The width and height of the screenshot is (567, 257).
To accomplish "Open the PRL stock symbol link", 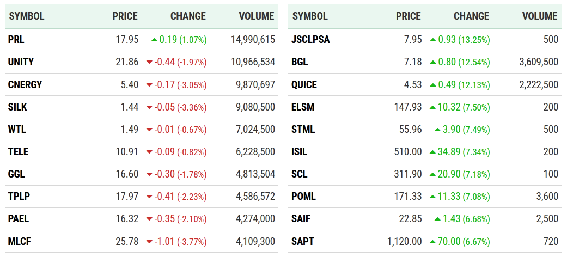I will click(16, 40).
